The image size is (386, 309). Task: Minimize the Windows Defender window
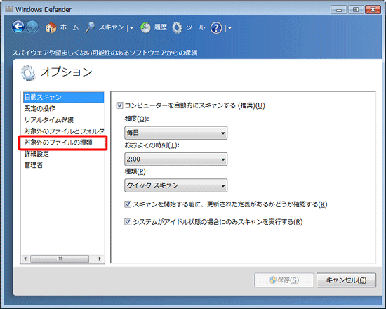(x=339, y=10)
